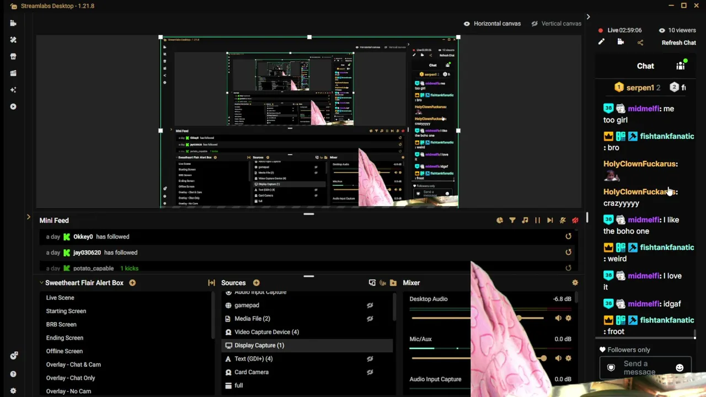Open the Themes library in the sidebar

click(13, 40)
